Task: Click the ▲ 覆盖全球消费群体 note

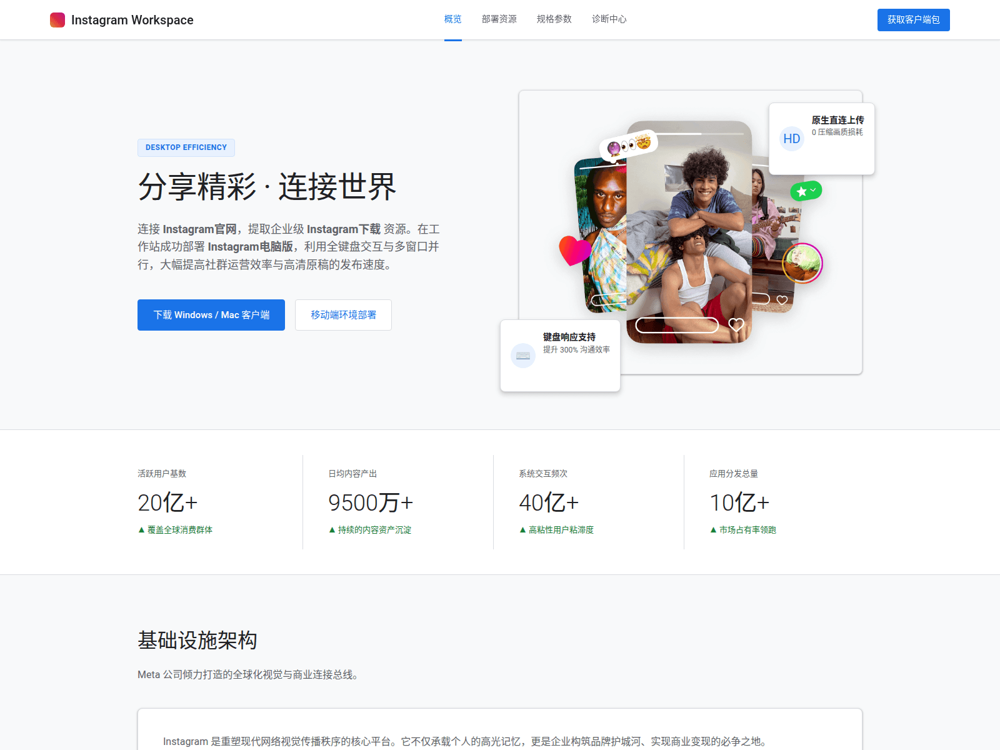Action: [x=175, y=530]
